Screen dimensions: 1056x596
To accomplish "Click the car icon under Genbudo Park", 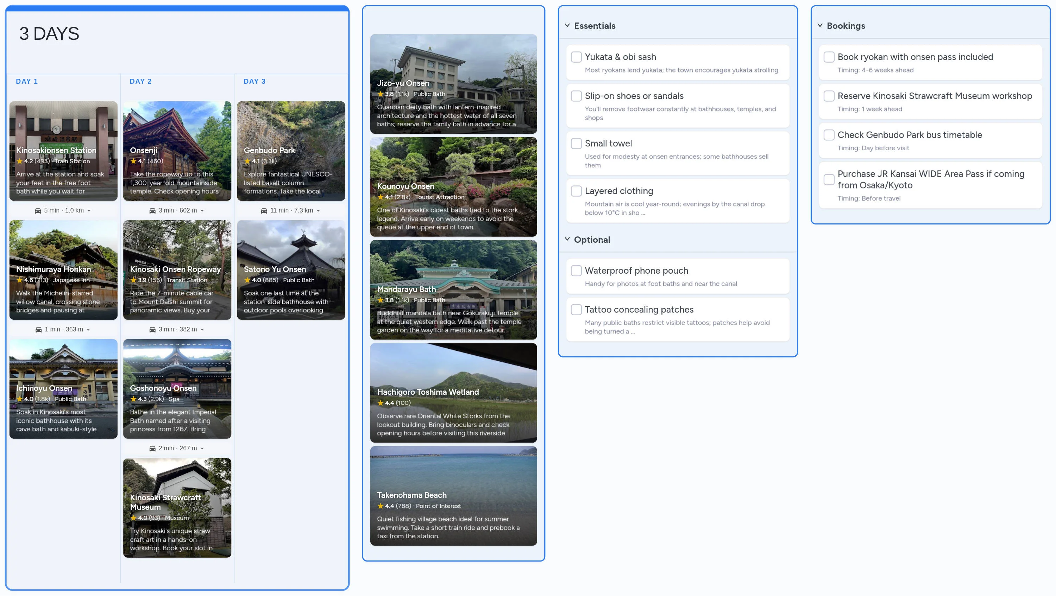I will pos(264,210).
